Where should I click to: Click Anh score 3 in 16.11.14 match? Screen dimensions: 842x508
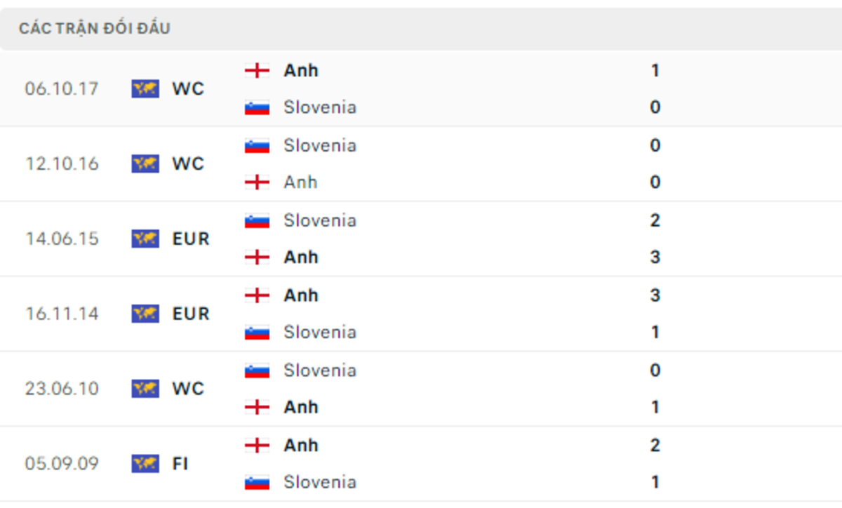[x=655, y=295]
